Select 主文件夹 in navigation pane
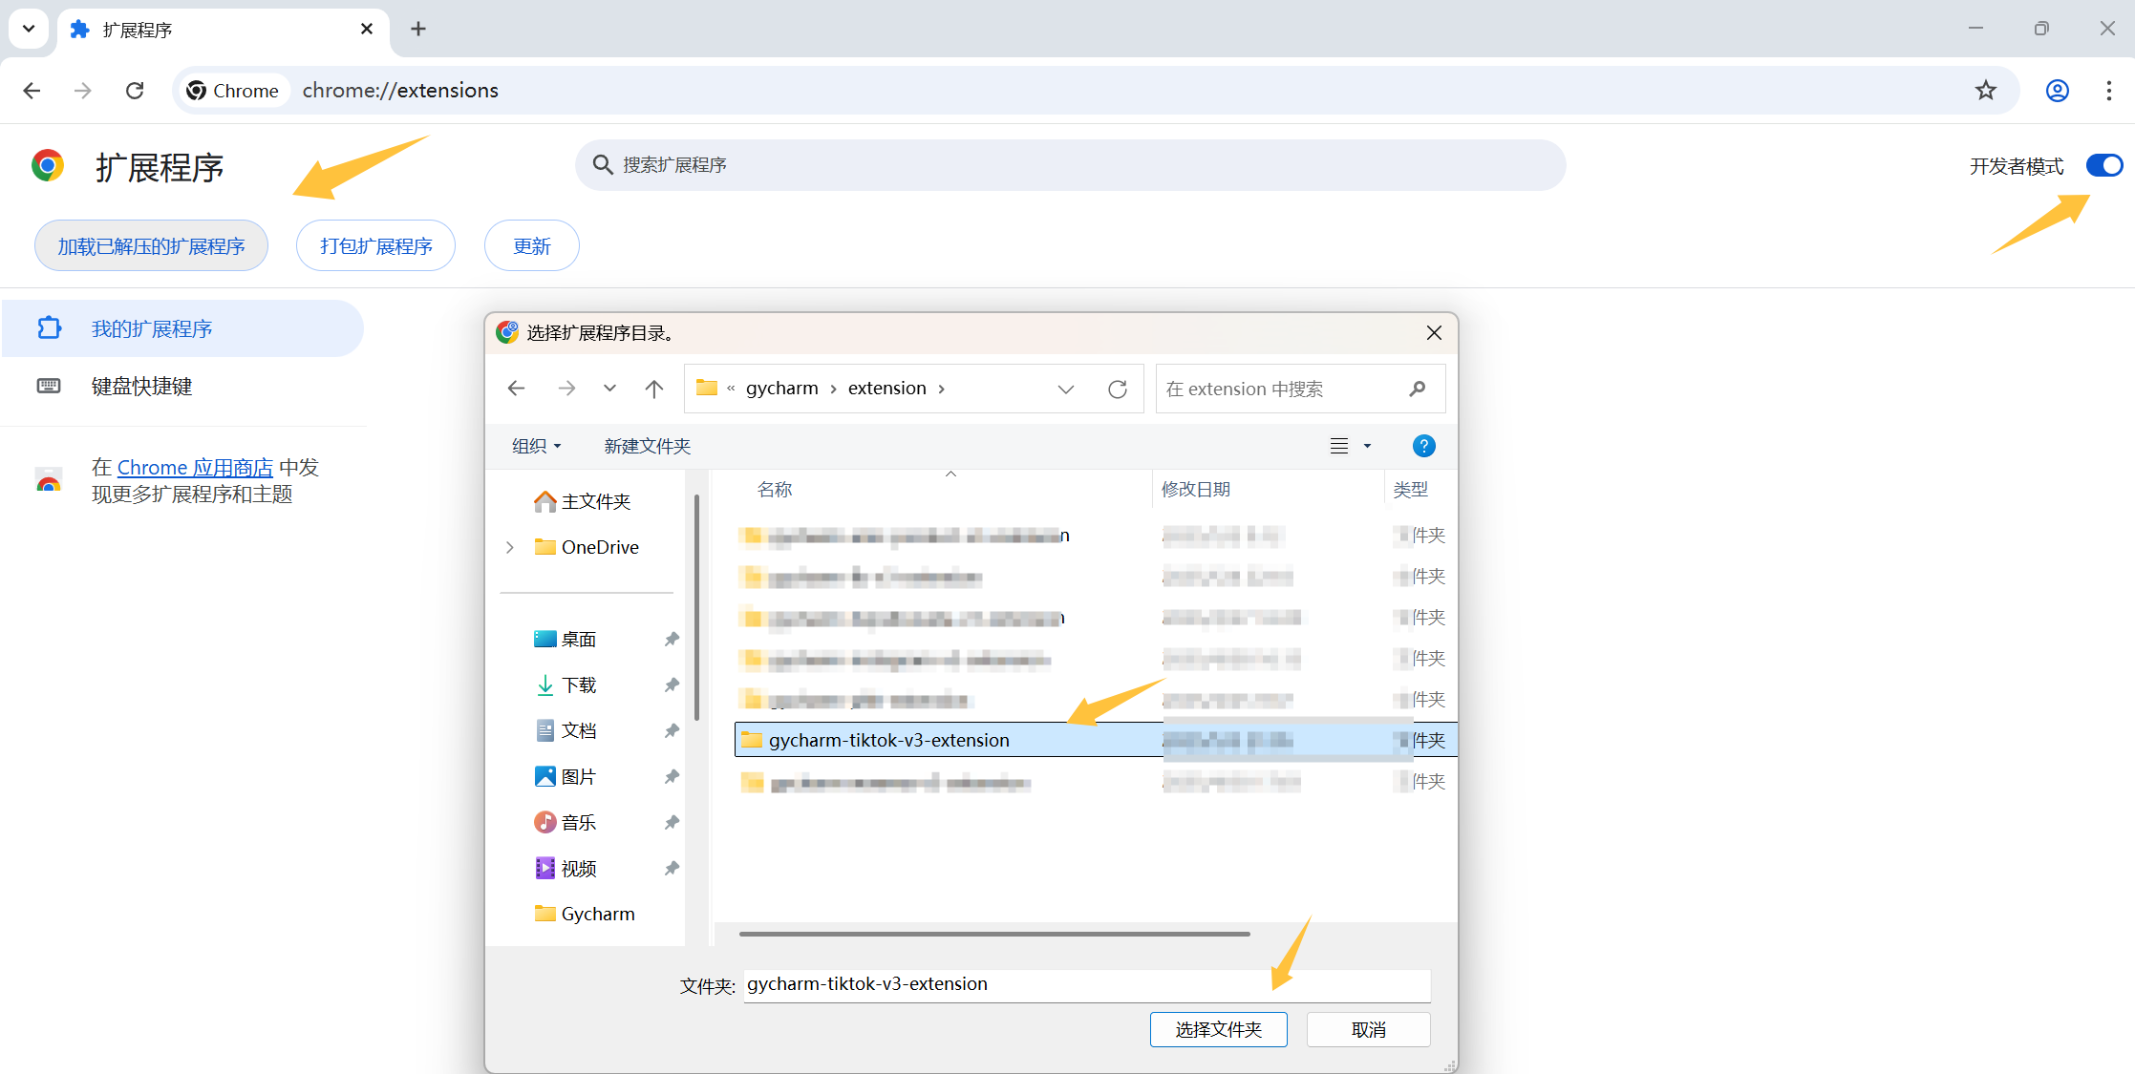 (x=583, y=501)
